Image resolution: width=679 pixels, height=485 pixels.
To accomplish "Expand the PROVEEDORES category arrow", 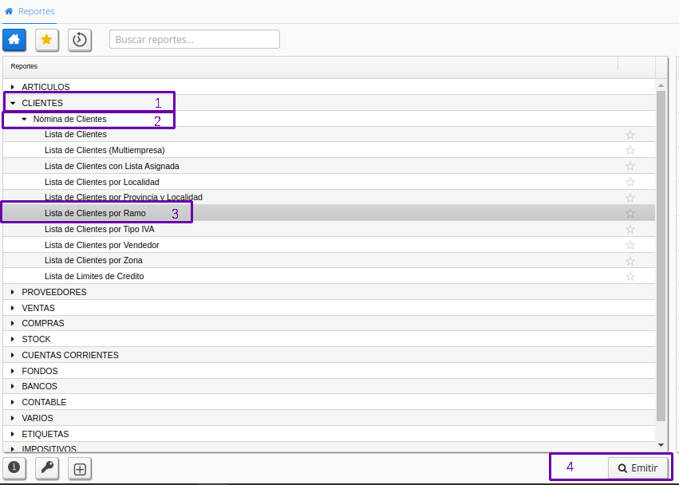I will click(x=13, y=292).
